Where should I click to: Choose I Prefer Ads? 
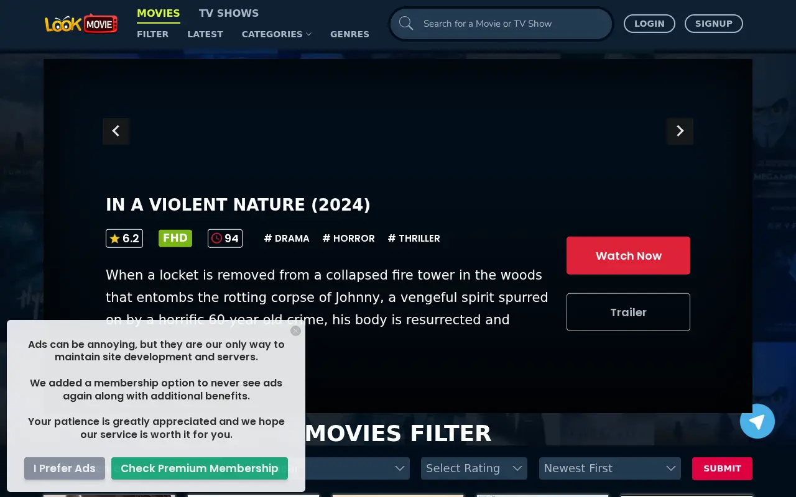pos(65,468)
